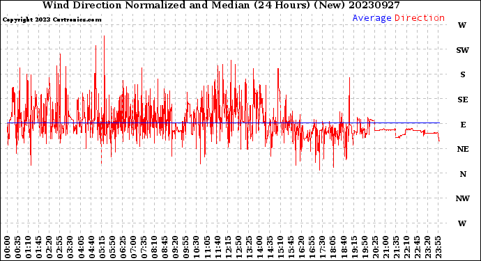
Task: Click the '02:20' time axis label
Action: click(x=49, y=247)
